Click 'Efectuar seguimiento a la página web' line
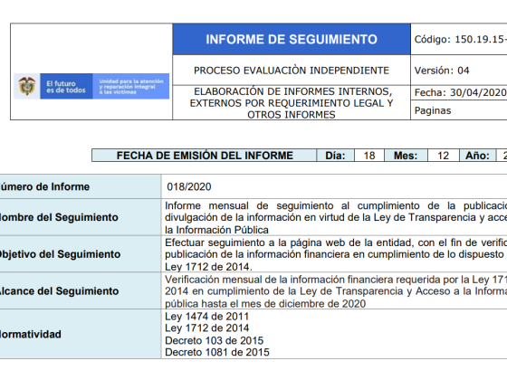This screenshot has width=507, height=380. 336,242
